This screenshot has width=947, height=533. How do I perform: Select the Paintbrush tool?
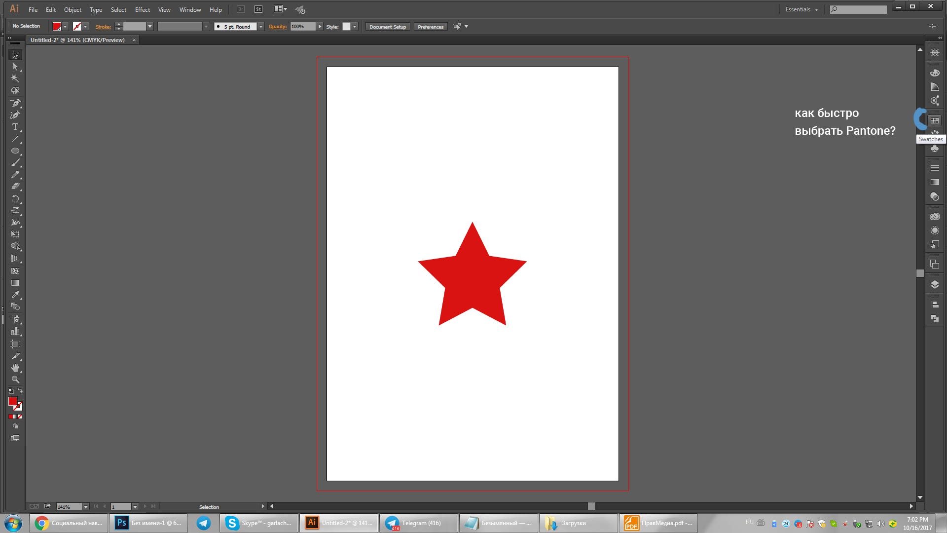(15, 163)
